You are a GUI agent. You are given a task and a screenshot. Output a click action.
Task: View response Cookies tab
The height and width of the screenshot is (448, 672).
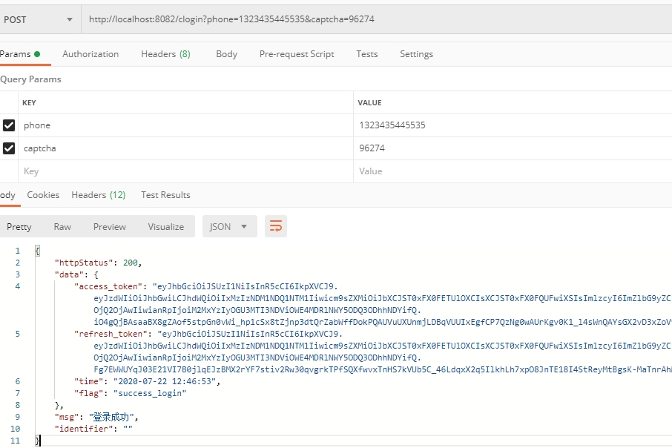click(x=43, y=195)
